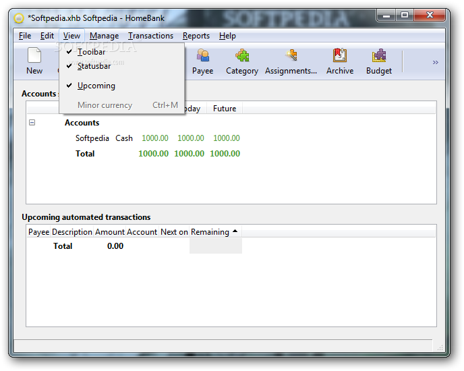
Task: Click the Future column header
Action: tap(225, 109)
